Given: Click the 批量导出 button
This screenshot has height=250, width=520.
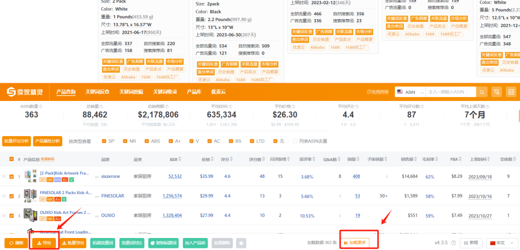Looking at the screenshot, I should coord(73,243).
